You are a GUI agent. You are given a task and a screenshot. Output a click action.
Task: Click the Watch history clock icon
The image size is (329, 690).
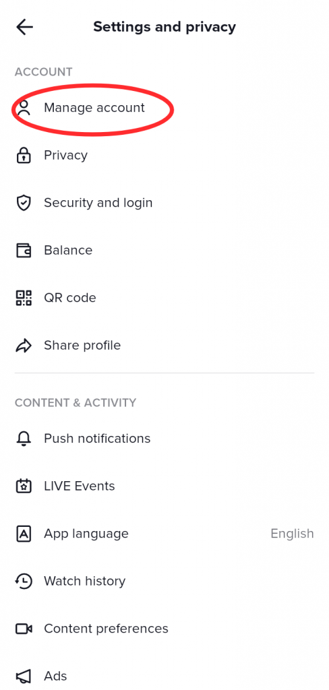point(24,582)
